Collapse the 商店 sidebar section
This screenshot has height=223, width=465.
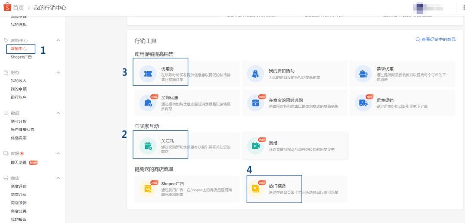[x=58, y=178]
